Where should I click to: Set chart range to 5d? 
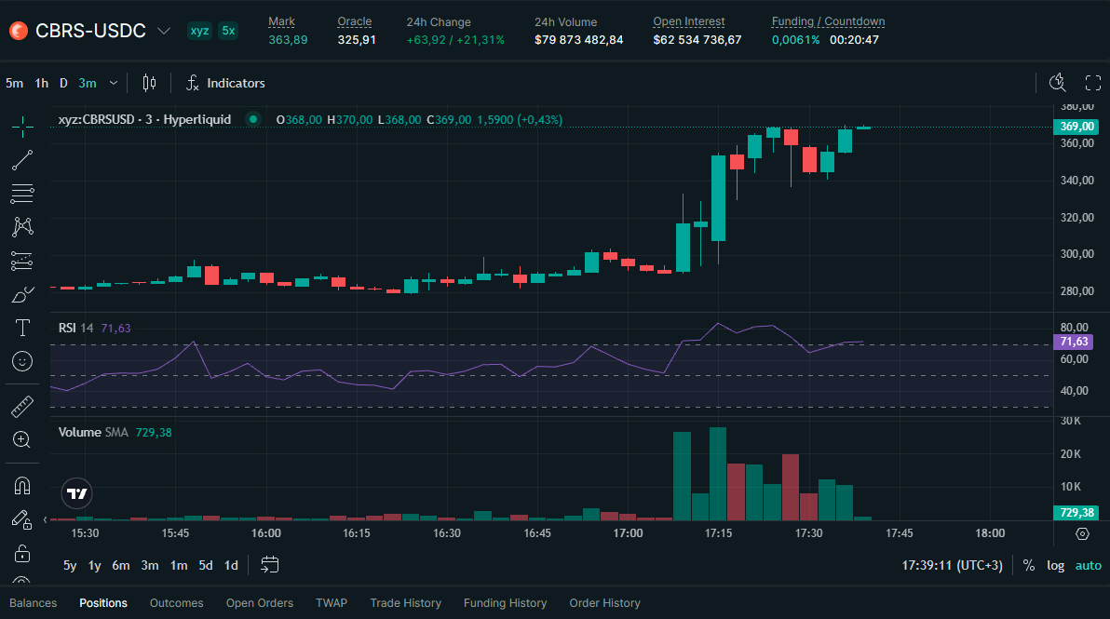point(205,565)
